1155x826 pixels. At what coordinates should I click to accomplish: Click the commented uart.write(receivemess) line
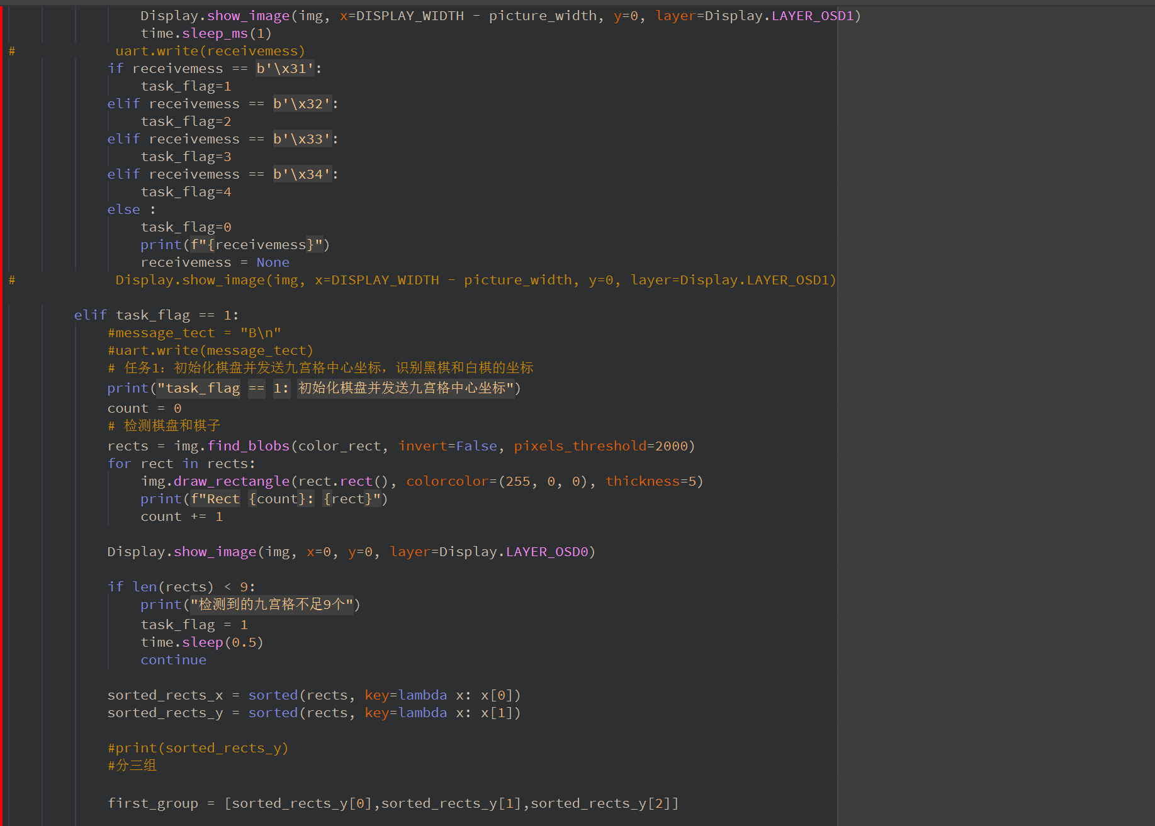point(210,51)
